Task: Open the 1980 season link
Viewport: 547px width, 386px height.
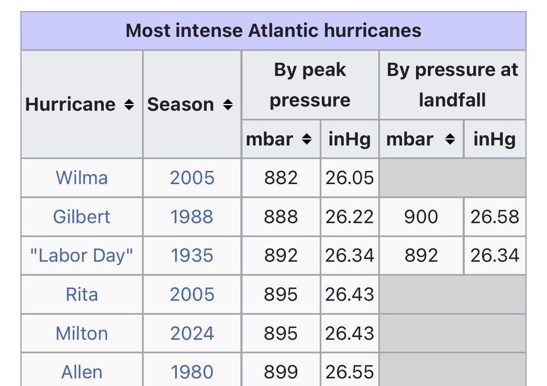Action: click(x=192, y=372)
